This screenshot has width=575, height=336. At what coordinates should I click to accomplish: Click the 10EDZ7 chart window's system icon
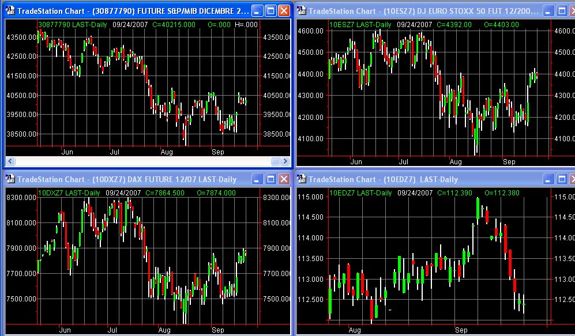(302, 179)
